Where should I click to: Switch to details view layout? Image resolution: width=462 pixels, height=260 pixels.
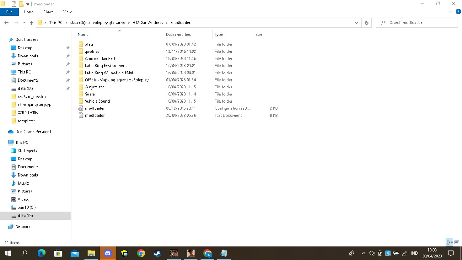[450, 242]
